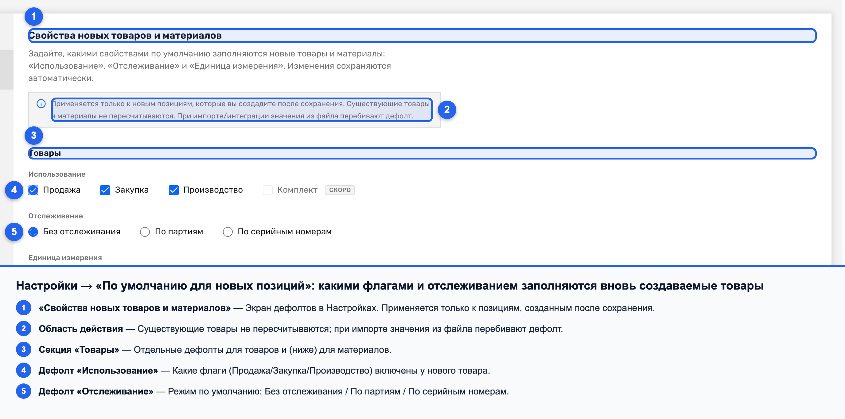Viewport: 845px width, 419px height.
Task: Click the Использование field label
Action: (57, 174)
